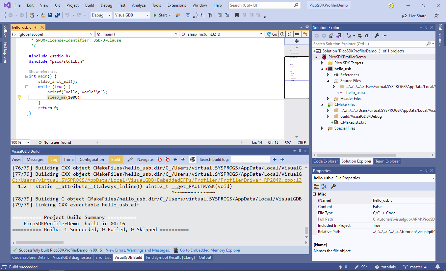
Task: Click the Property Pages wrench in Properties
Action: [333, 186]
